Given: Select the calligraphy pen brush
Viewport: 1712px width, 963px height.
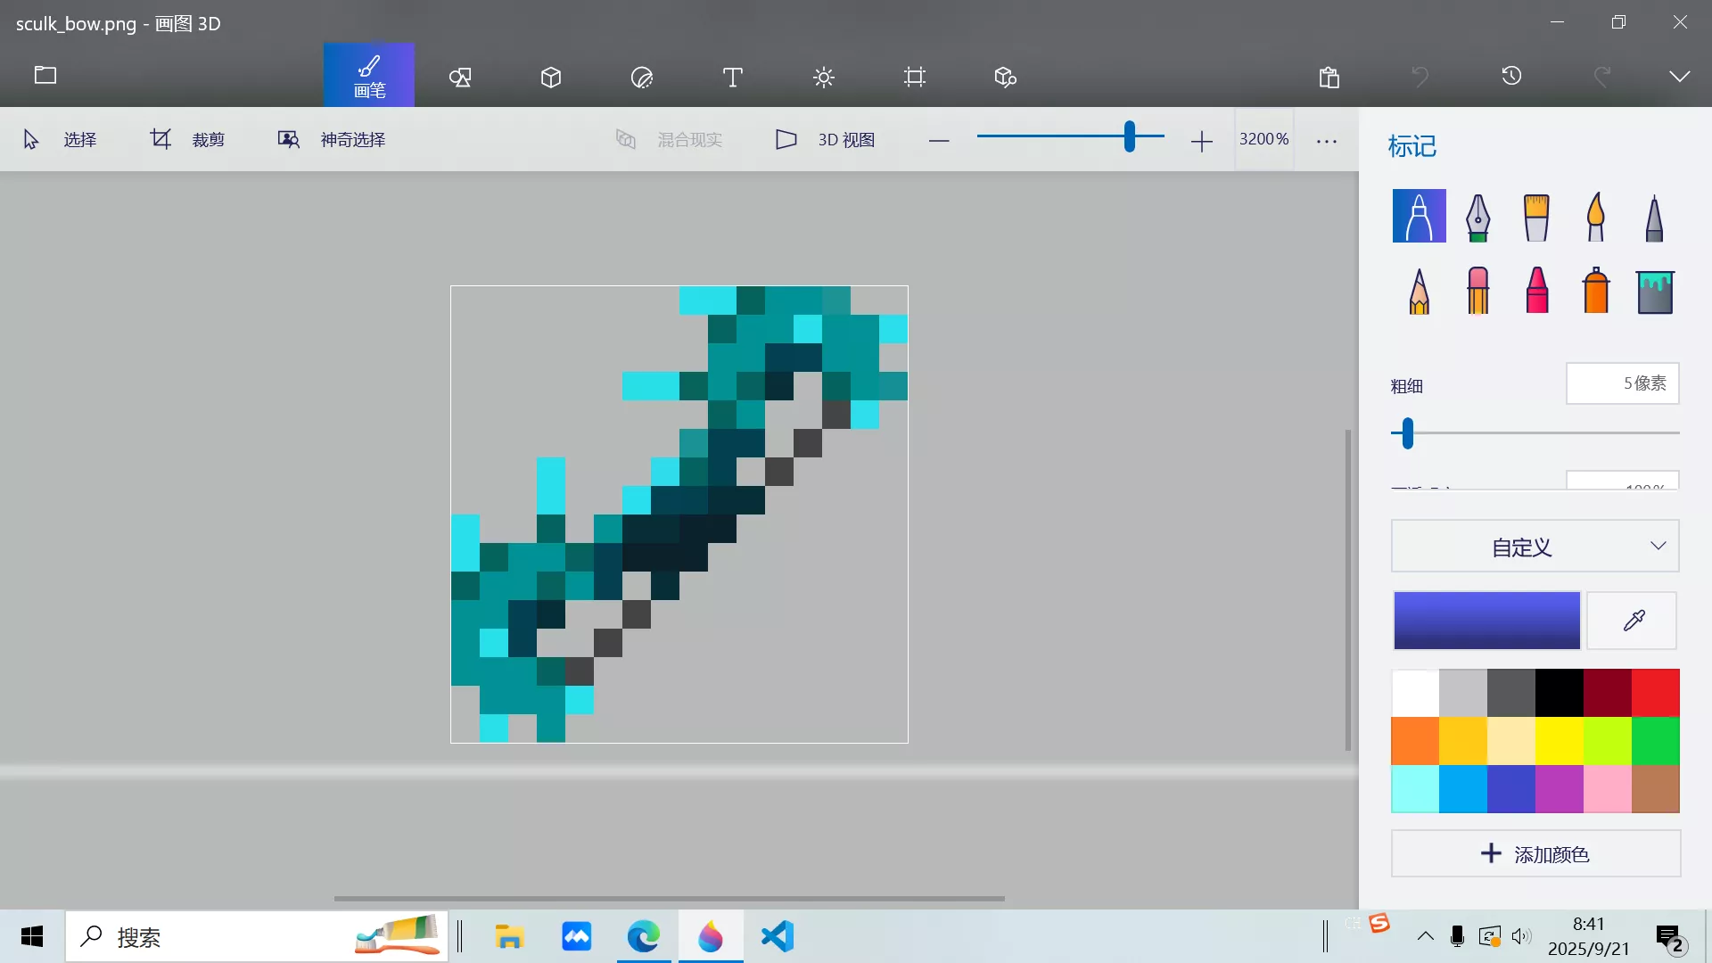Looking at the screenshot, I should (x=1477, y=216).
